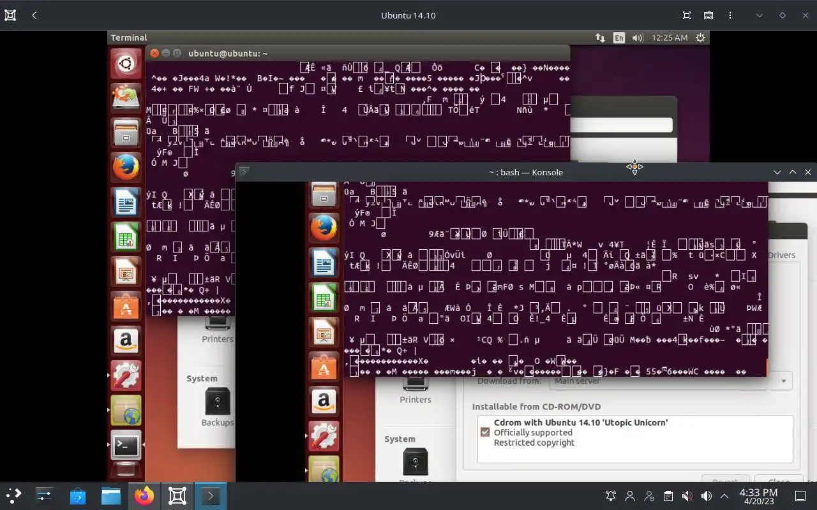Open the viewer app icon in top-left corner

pyautogui.click(x=10, y=15)
